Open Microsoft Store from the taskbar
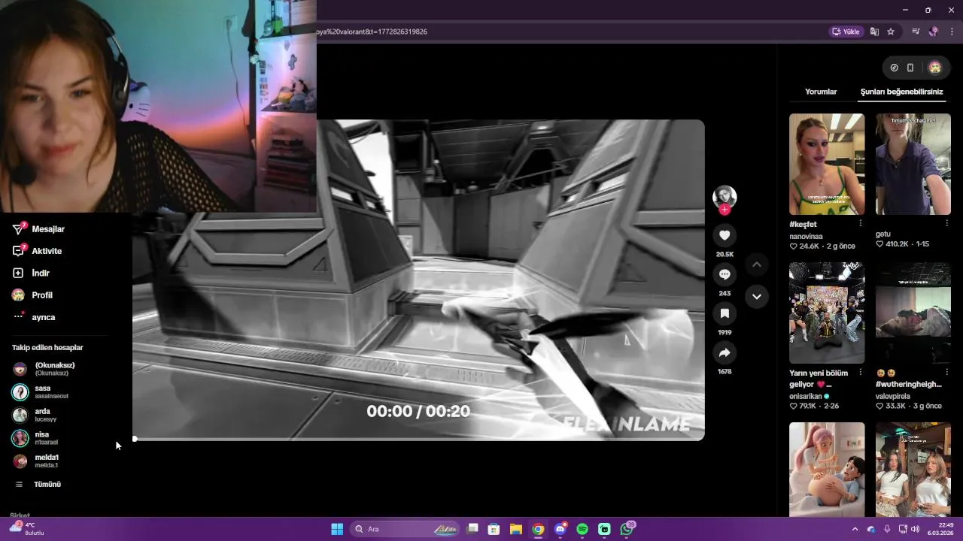Viewport: 963px width, 541px height. pyautogui.click(x=494, y=529)
